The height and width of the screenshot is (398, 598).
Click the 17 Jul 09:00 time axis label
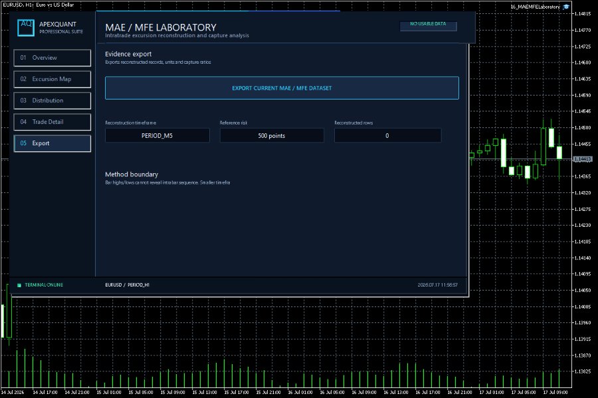coord(555,392)
